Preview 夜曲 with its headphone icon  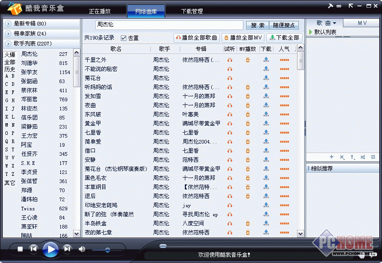coord(230,105)
